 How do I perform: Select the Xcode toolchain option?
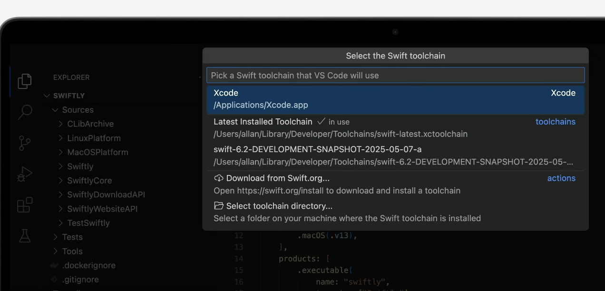click(395, 99)
